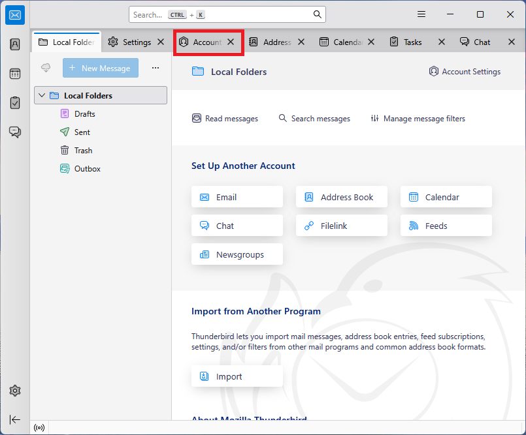This screenshot has width=526, height=435.
Task: Open the folder pane options ellipsis
Action: click(x=156, y=68)
